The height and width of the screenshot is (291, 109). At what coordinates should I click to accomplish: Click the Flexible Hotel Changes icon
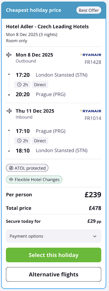(11, 180)
